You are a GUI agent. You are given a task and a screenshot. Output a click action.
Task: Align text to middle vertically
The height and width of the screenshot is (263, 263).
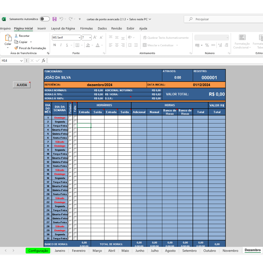(x=117, y=37)
